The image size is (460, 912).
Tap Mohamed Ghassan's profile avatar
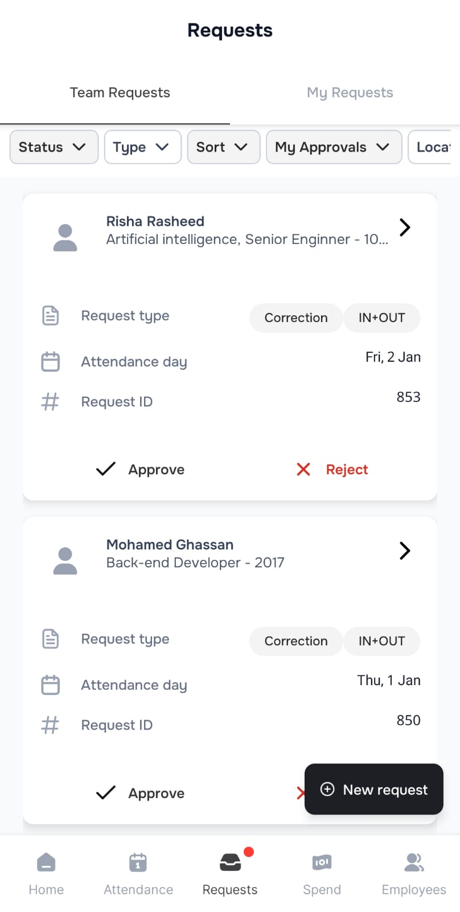(65, 561)
